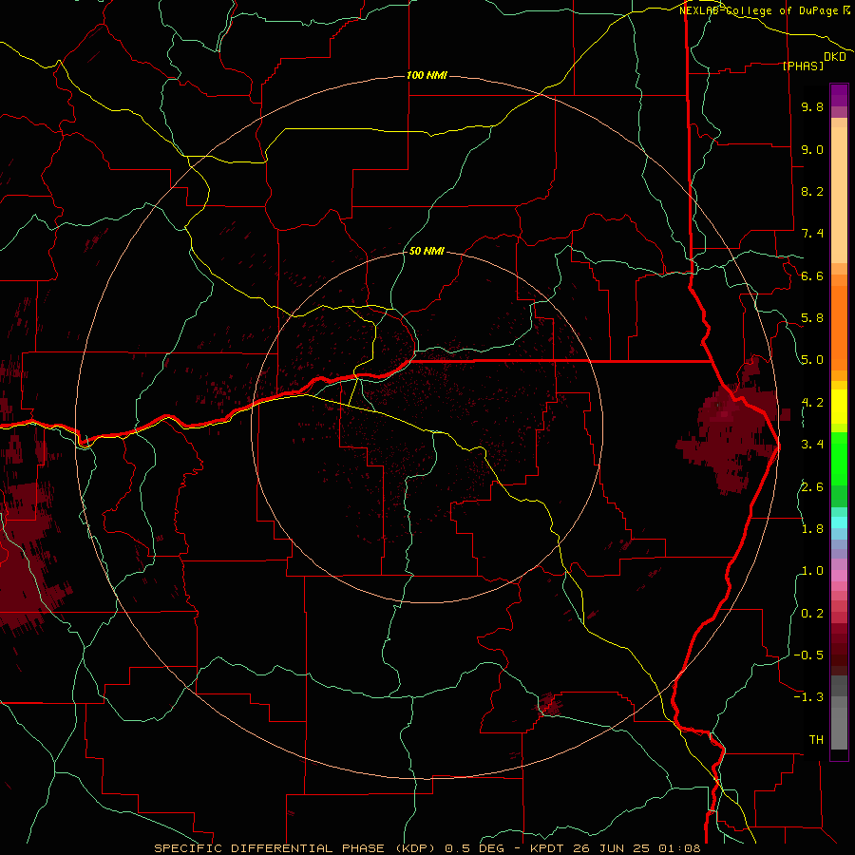Select the 50 NMI range ring label
The image size is (855, 855).
click(x=427, y=251)
